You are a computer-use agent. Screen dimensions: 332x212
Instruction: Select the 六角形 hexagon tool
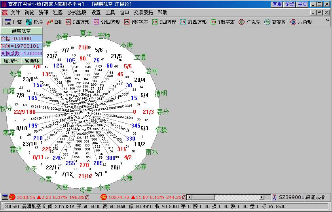click(x=301, y=22)
